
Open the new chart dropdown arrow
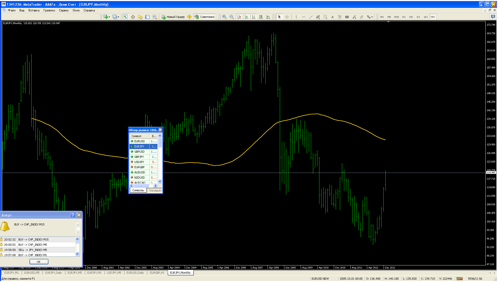109,17
